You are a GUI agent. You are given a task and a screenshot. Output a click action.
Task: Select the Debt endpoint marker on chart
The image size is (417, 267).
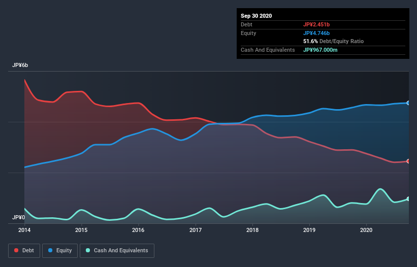pyautogui.click(x=408, y=161)
